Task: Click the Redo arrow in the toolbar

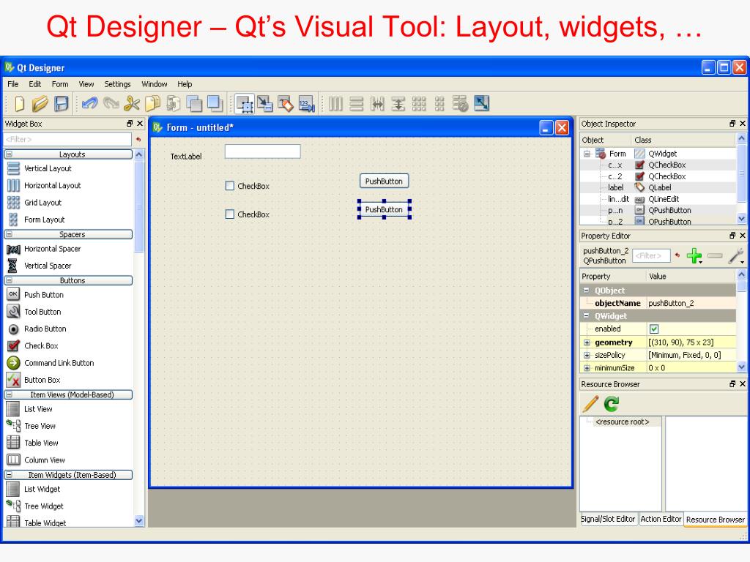Action: click(111, 103)
